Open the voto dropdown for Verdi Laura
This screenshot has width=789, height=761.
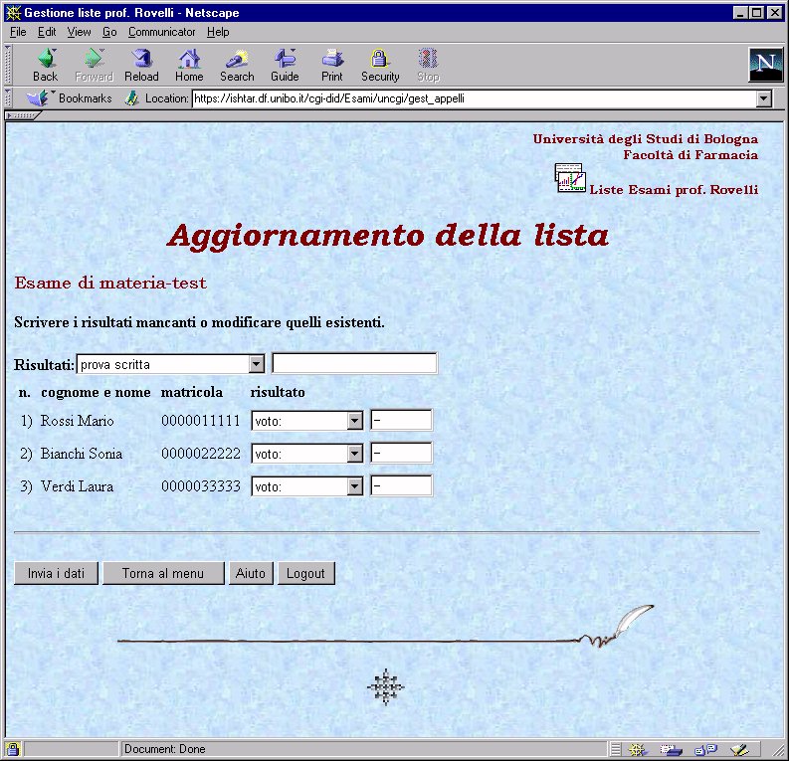pyautogui.click(x=355, y=486)
